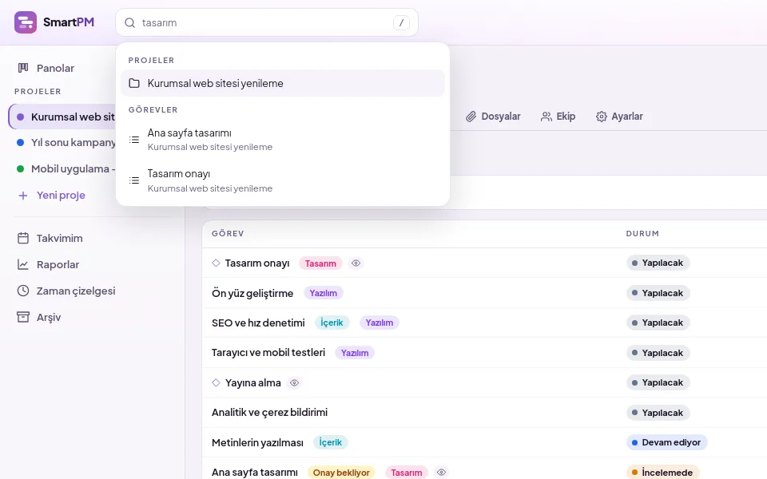Click the Zaman çizelgesi clock icon
This screenshot has height=479, width=767.
(23, 291)
